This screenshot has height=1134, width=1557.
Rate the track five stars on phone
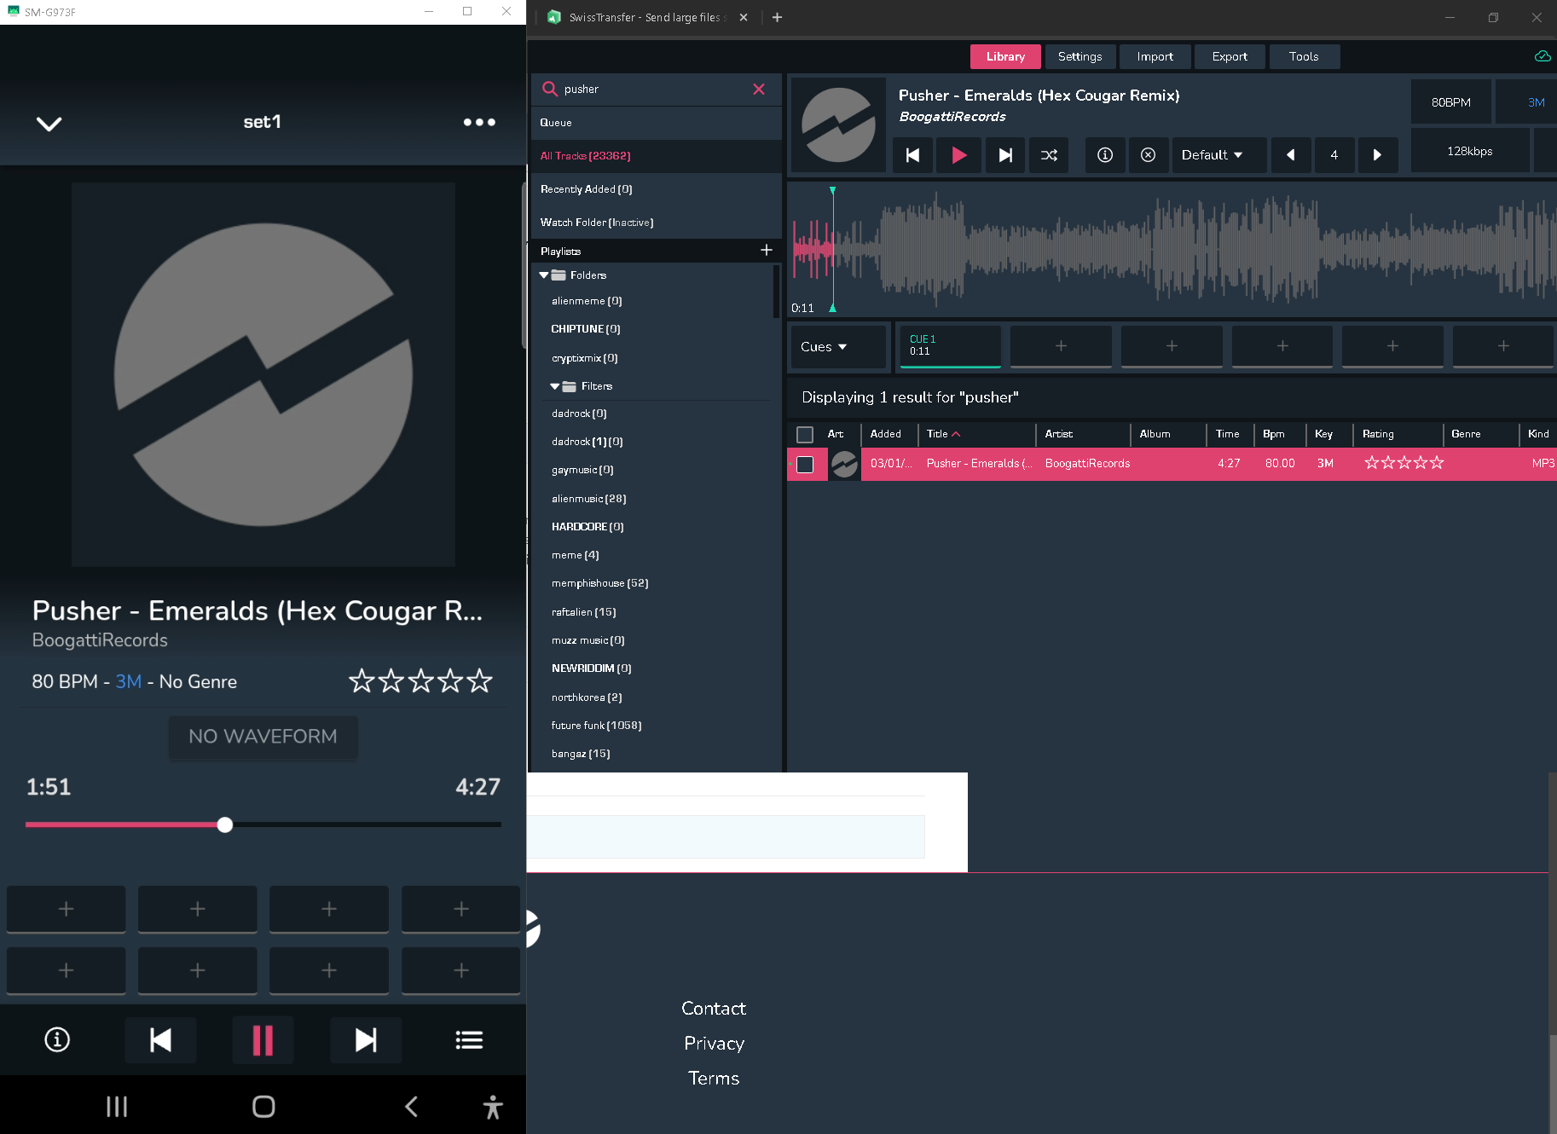pos(480,681)
